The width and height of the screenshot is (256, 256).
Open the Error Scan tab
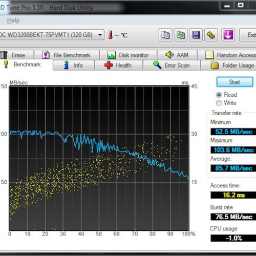pos(172,65)
